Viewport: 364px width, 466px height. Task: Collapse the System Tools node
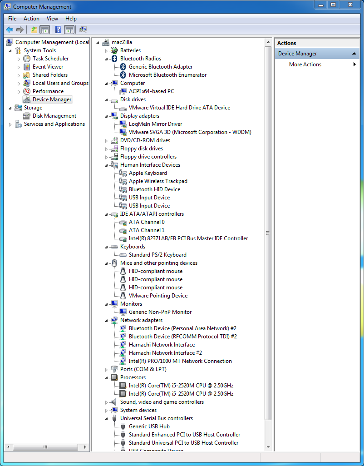pyautogui.click(x=10, y=51)
